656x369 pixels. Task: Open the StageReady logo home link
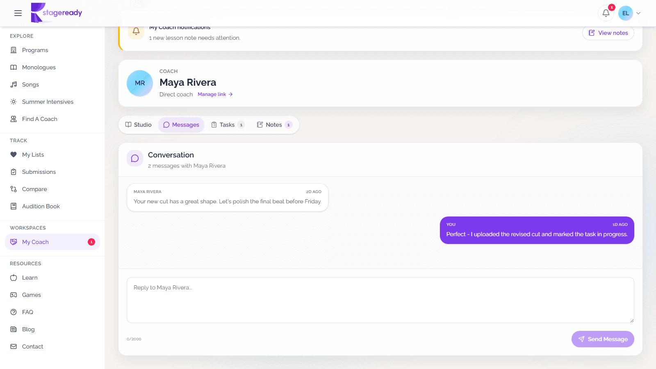pyautogui.click(x=57, y=13)
